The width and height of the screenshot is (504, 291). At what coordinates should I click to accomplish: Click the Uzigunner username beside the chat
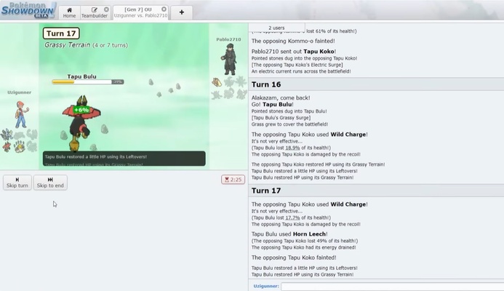pyautogui.click(x=266, y=286)
